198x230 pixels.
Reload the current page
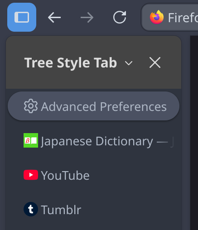coord(120,17)
